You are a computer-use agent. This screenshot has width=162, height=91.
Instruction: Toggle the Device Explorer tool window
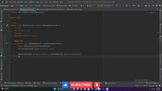click(160, 59)
